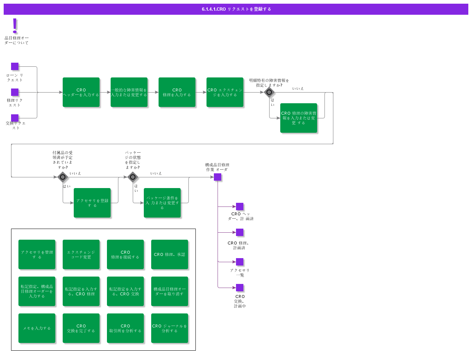
Task: Open 一般的な障害情報を入力または変更する step
Action: click(129, 92)
